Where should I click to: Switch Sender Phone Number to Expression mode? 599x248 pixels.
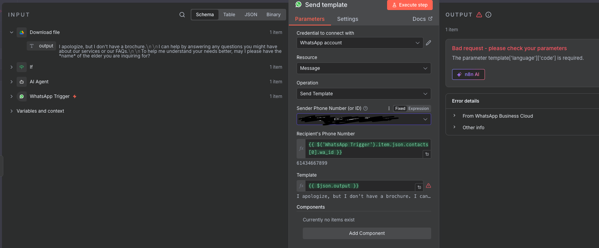[418, 108]
